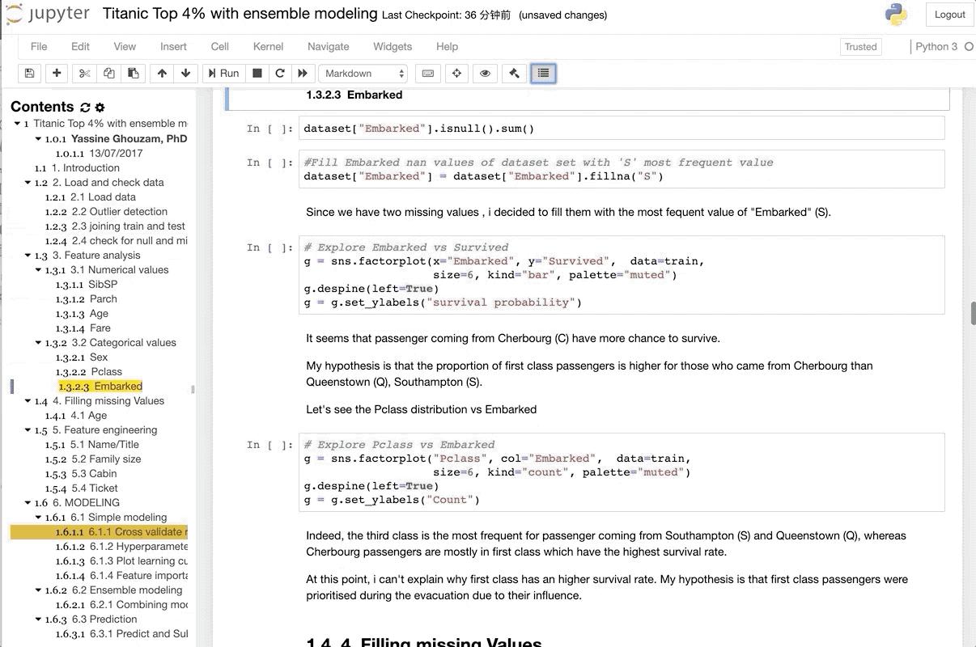
Task: Open the command palette keyboard icon
Action: (427, 73)
